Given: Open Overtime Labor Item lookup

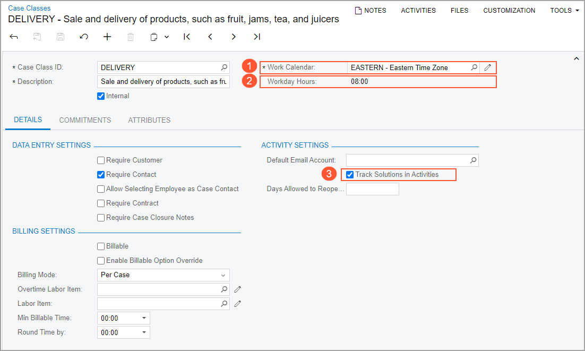Looking at the screenshot, I should tap(224, 289).
